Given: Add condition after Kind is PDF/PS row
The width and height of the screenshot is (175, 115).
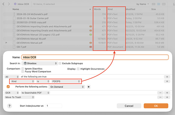Looking at the screenshot, I should pyautogui.click(x=167, y=81).
